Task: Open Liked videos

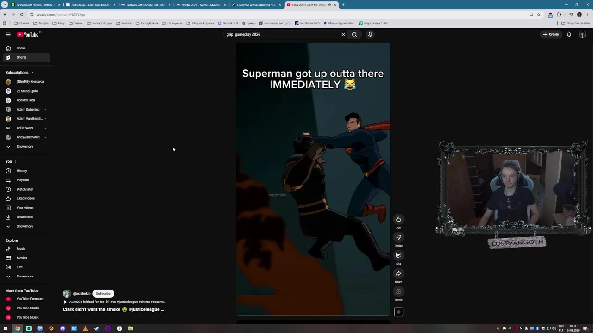Action: pyautogui.click(x=25, y=198)
